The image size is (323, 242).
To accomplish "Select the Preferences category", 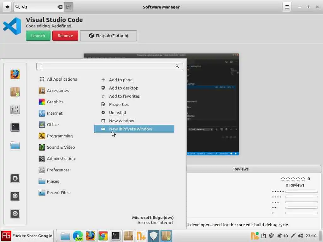I will tap(54, 170).
